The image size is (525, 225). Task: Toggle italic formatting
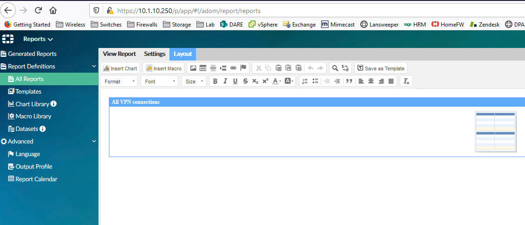tap(225, 81)
